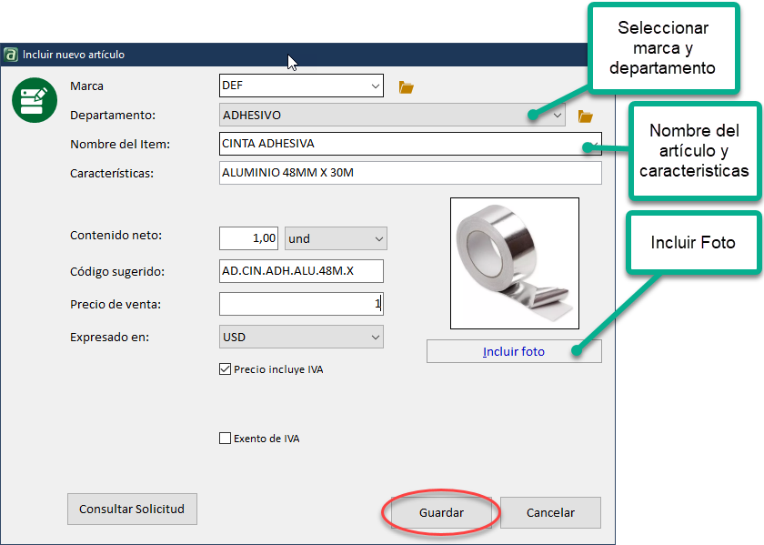
Task: Expand the Nombre del Item dropdown arrow
Action: 594,144
